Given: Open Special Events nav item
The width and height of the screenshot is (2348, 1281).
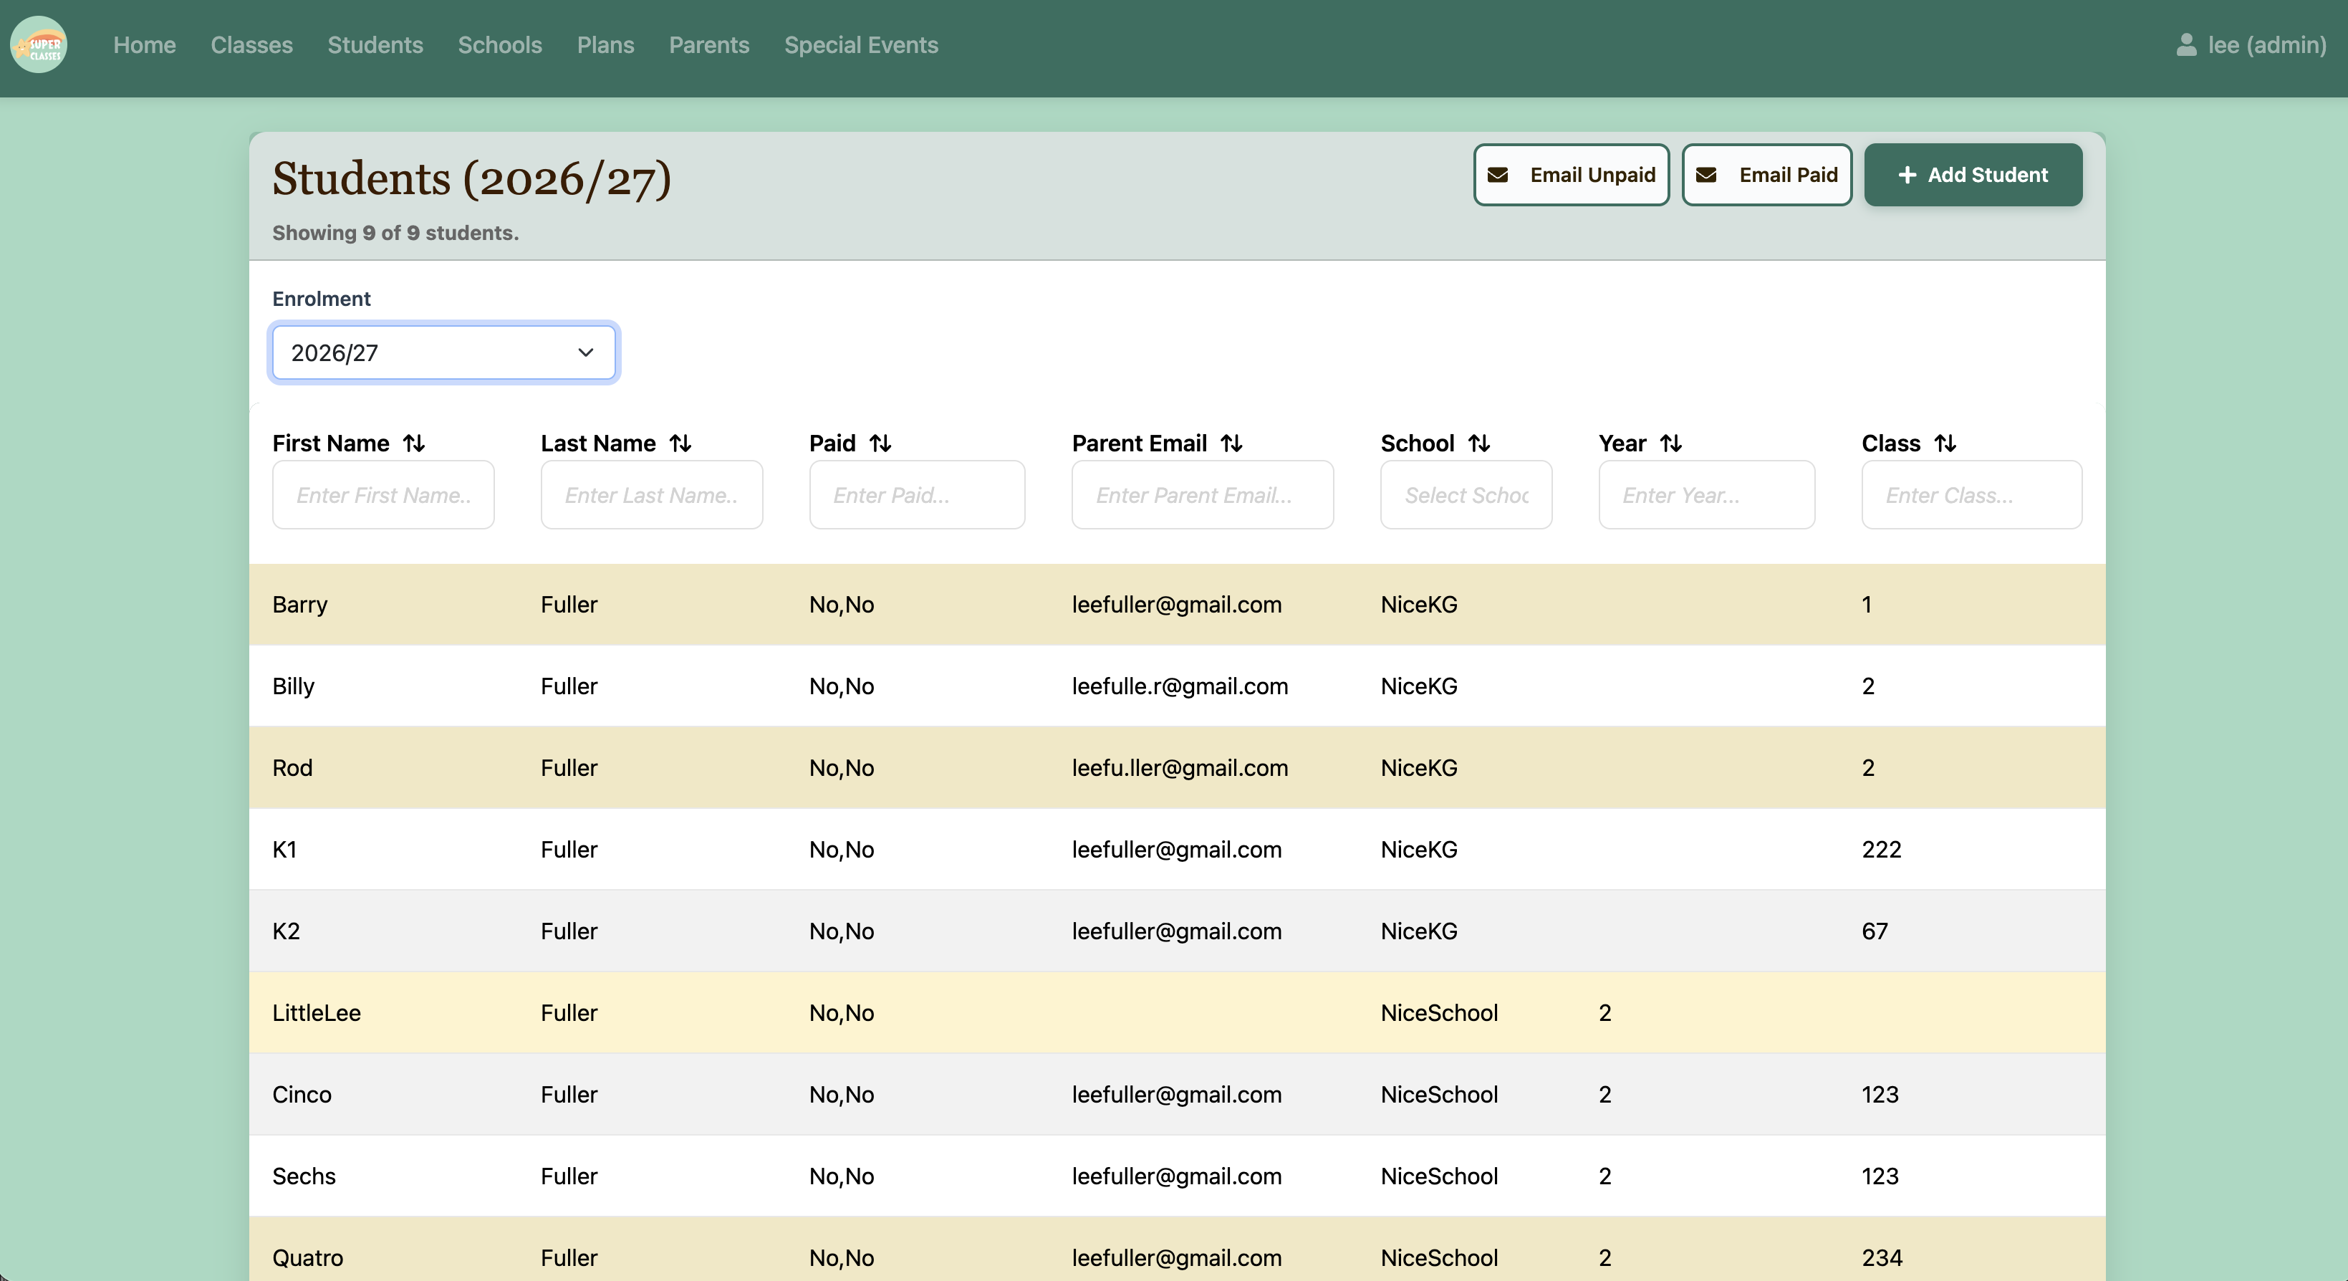Looking at the screenshot, I should click(x=862, y=44).
